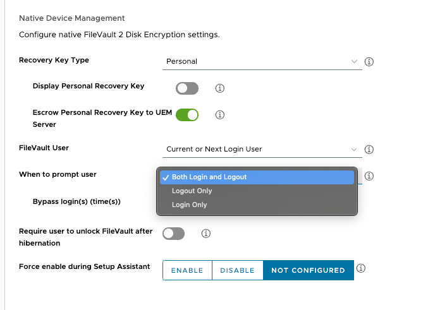The width and height of the screenshot is (447, 310).
Task: Show info for Display Personal Recovery Key
Action: click(x=219, y=88)
